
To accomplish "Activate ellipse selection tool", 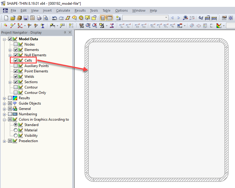I will [x=74, y=18].
